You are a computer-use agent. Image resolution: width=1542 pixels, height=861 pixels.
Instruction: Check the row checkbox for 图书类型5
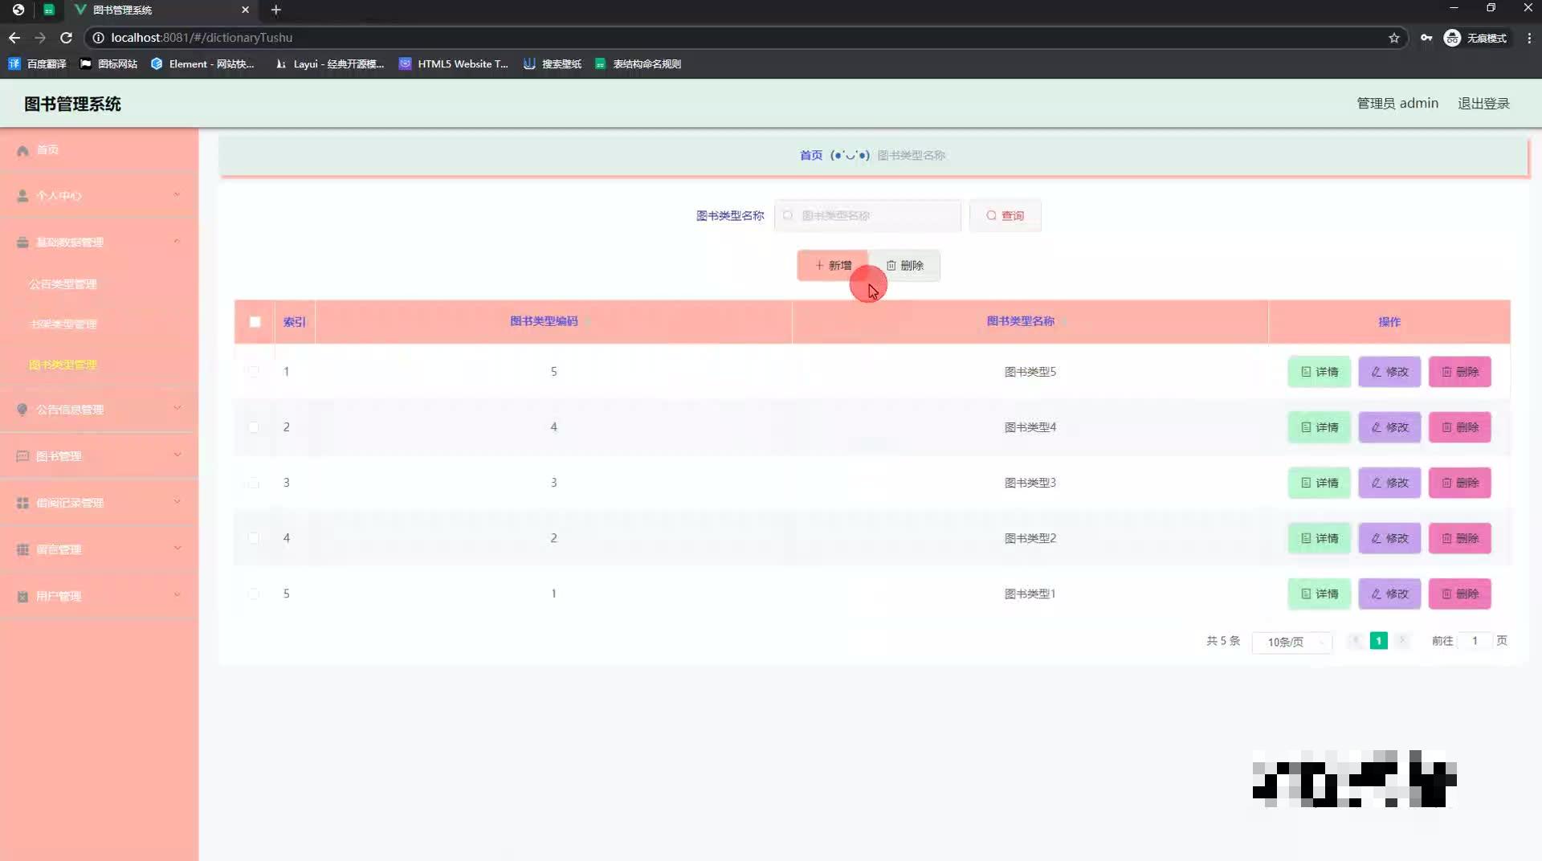coord(254,372)
